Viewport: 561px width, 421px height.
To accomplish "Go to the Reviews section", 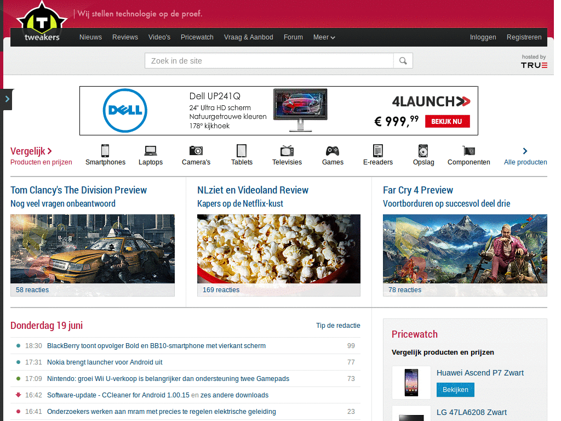I will (x=125, y=37).
